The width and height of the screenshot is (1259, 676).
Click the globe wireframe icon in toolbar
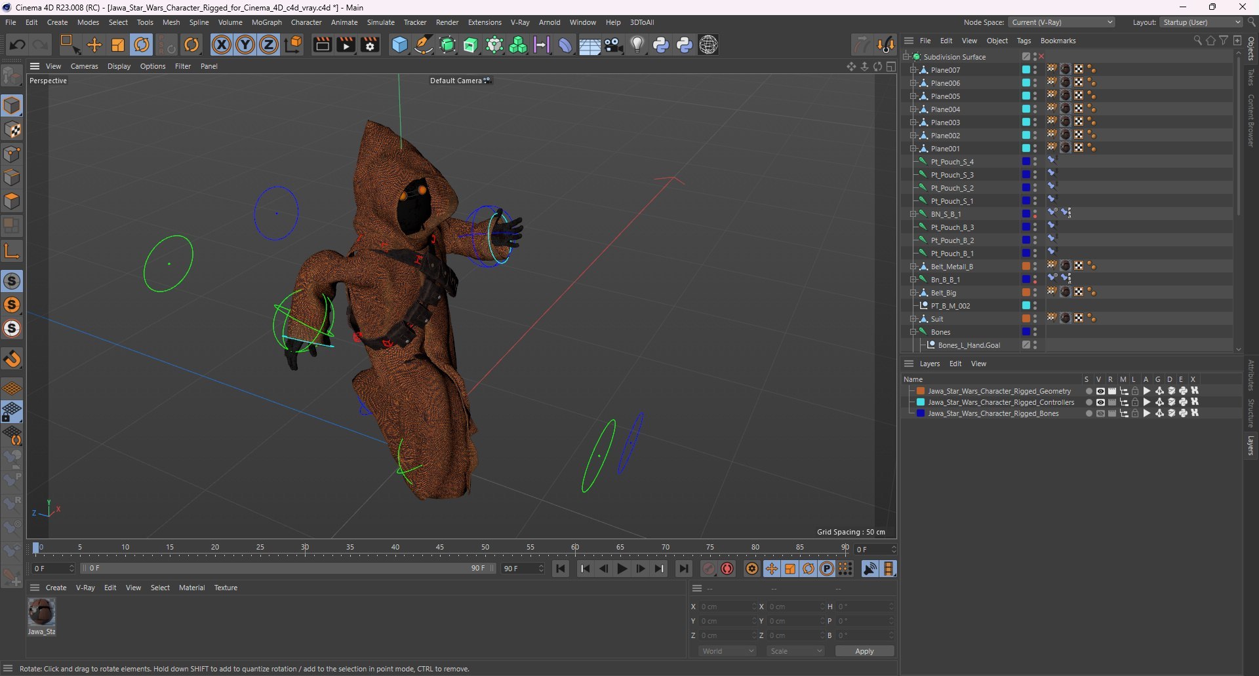(x=709, y=45)
